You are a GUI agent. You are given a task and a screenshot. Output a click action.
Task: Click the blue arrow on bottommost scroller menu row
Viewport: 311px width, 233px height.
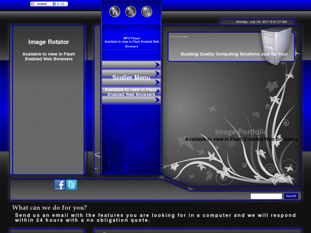tap(157, 100)
